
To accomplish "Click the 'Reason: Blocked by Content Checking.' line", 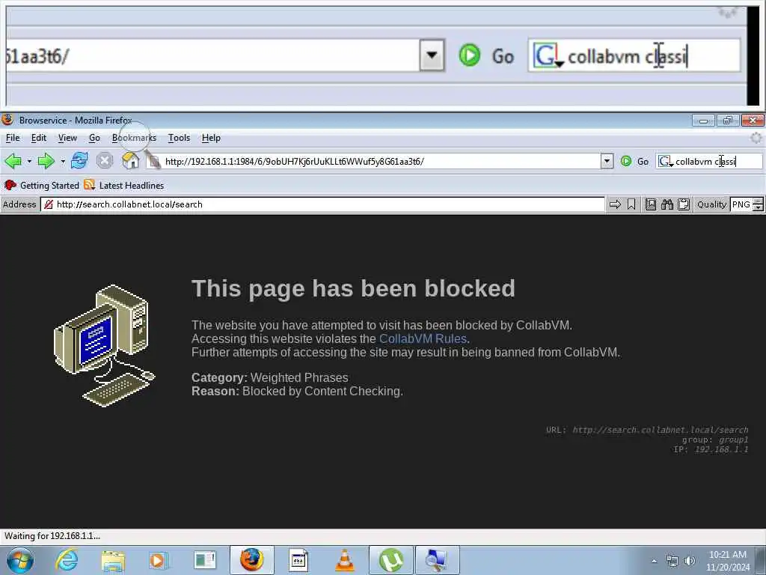I will click(297, 391).
